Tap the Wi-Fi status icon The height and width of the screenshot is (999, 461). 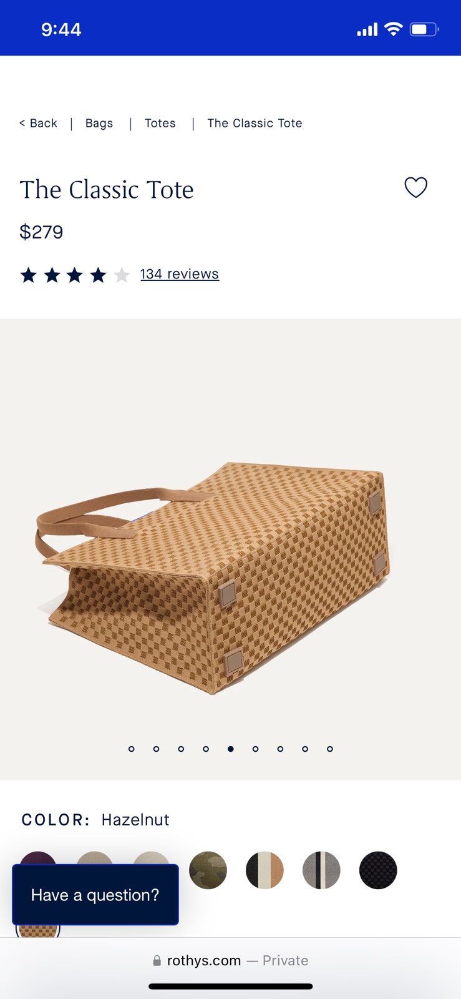[393, 29]
